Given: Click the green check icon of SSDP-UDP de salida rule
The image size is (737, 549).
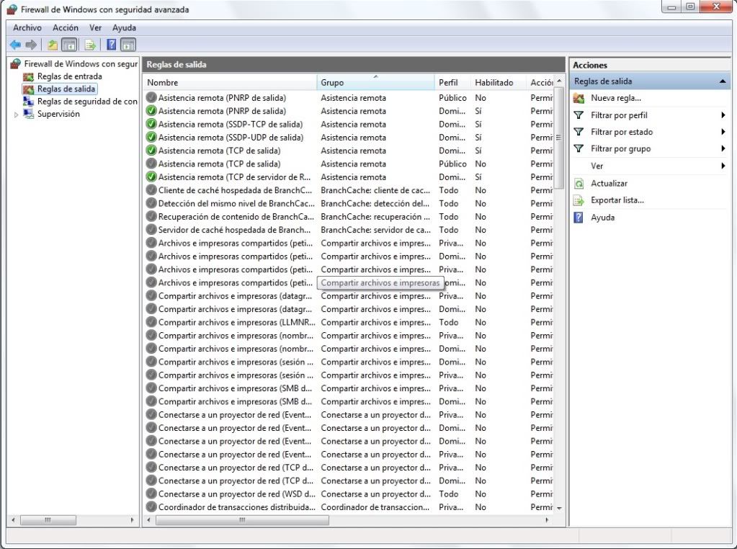Looking at the screenshot, I should point(151,137).
